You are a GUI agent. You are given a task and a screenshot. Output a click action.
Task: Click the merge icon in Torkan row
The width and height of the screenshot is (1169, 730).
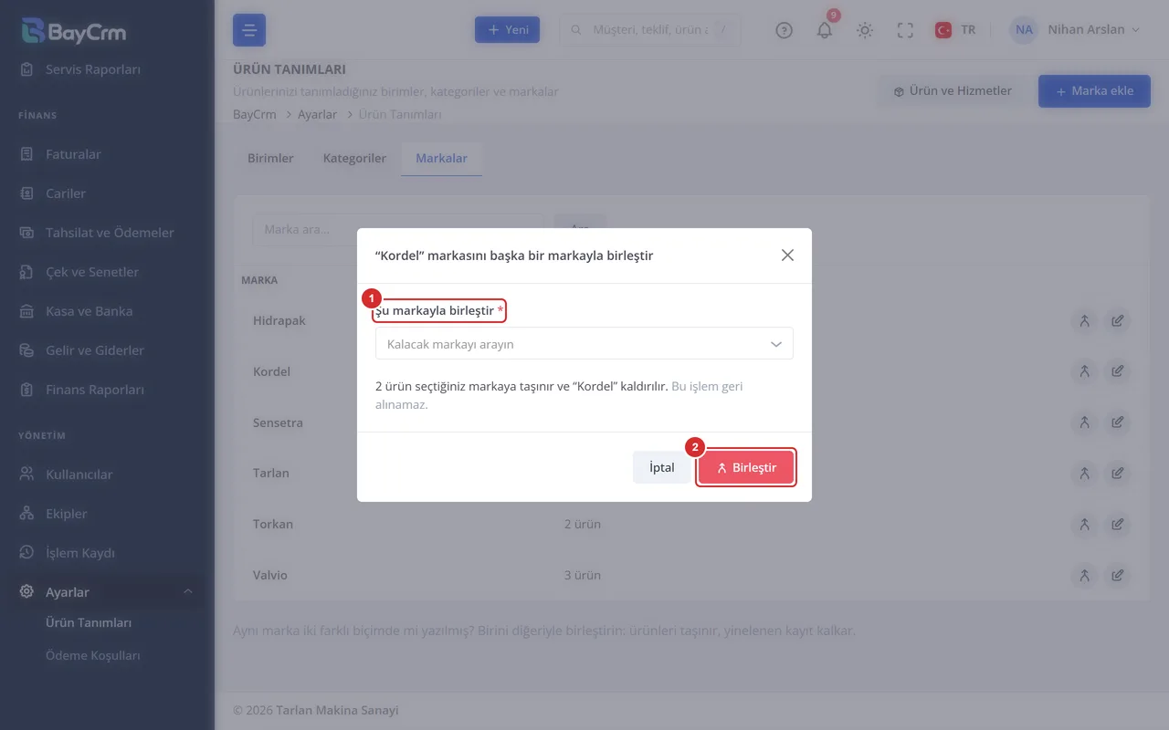[1084, 525]
